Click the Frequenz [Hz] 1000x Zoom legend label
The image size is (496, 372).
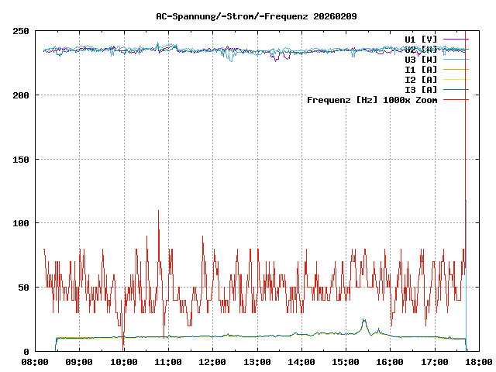pyautogui.click(x=372, y=99)
